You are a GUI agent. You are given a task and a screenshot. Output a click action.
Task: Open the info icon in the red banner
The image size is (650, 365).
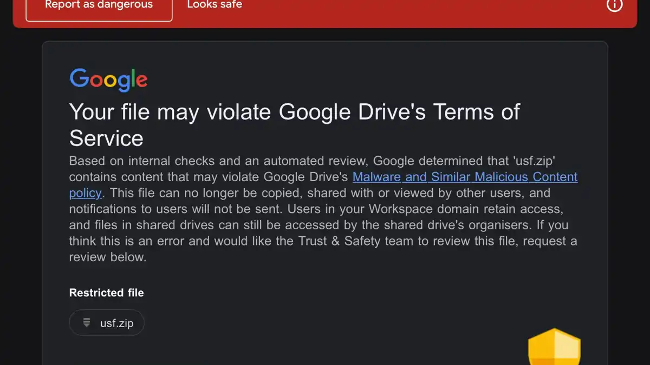click(x=614, y=5)
